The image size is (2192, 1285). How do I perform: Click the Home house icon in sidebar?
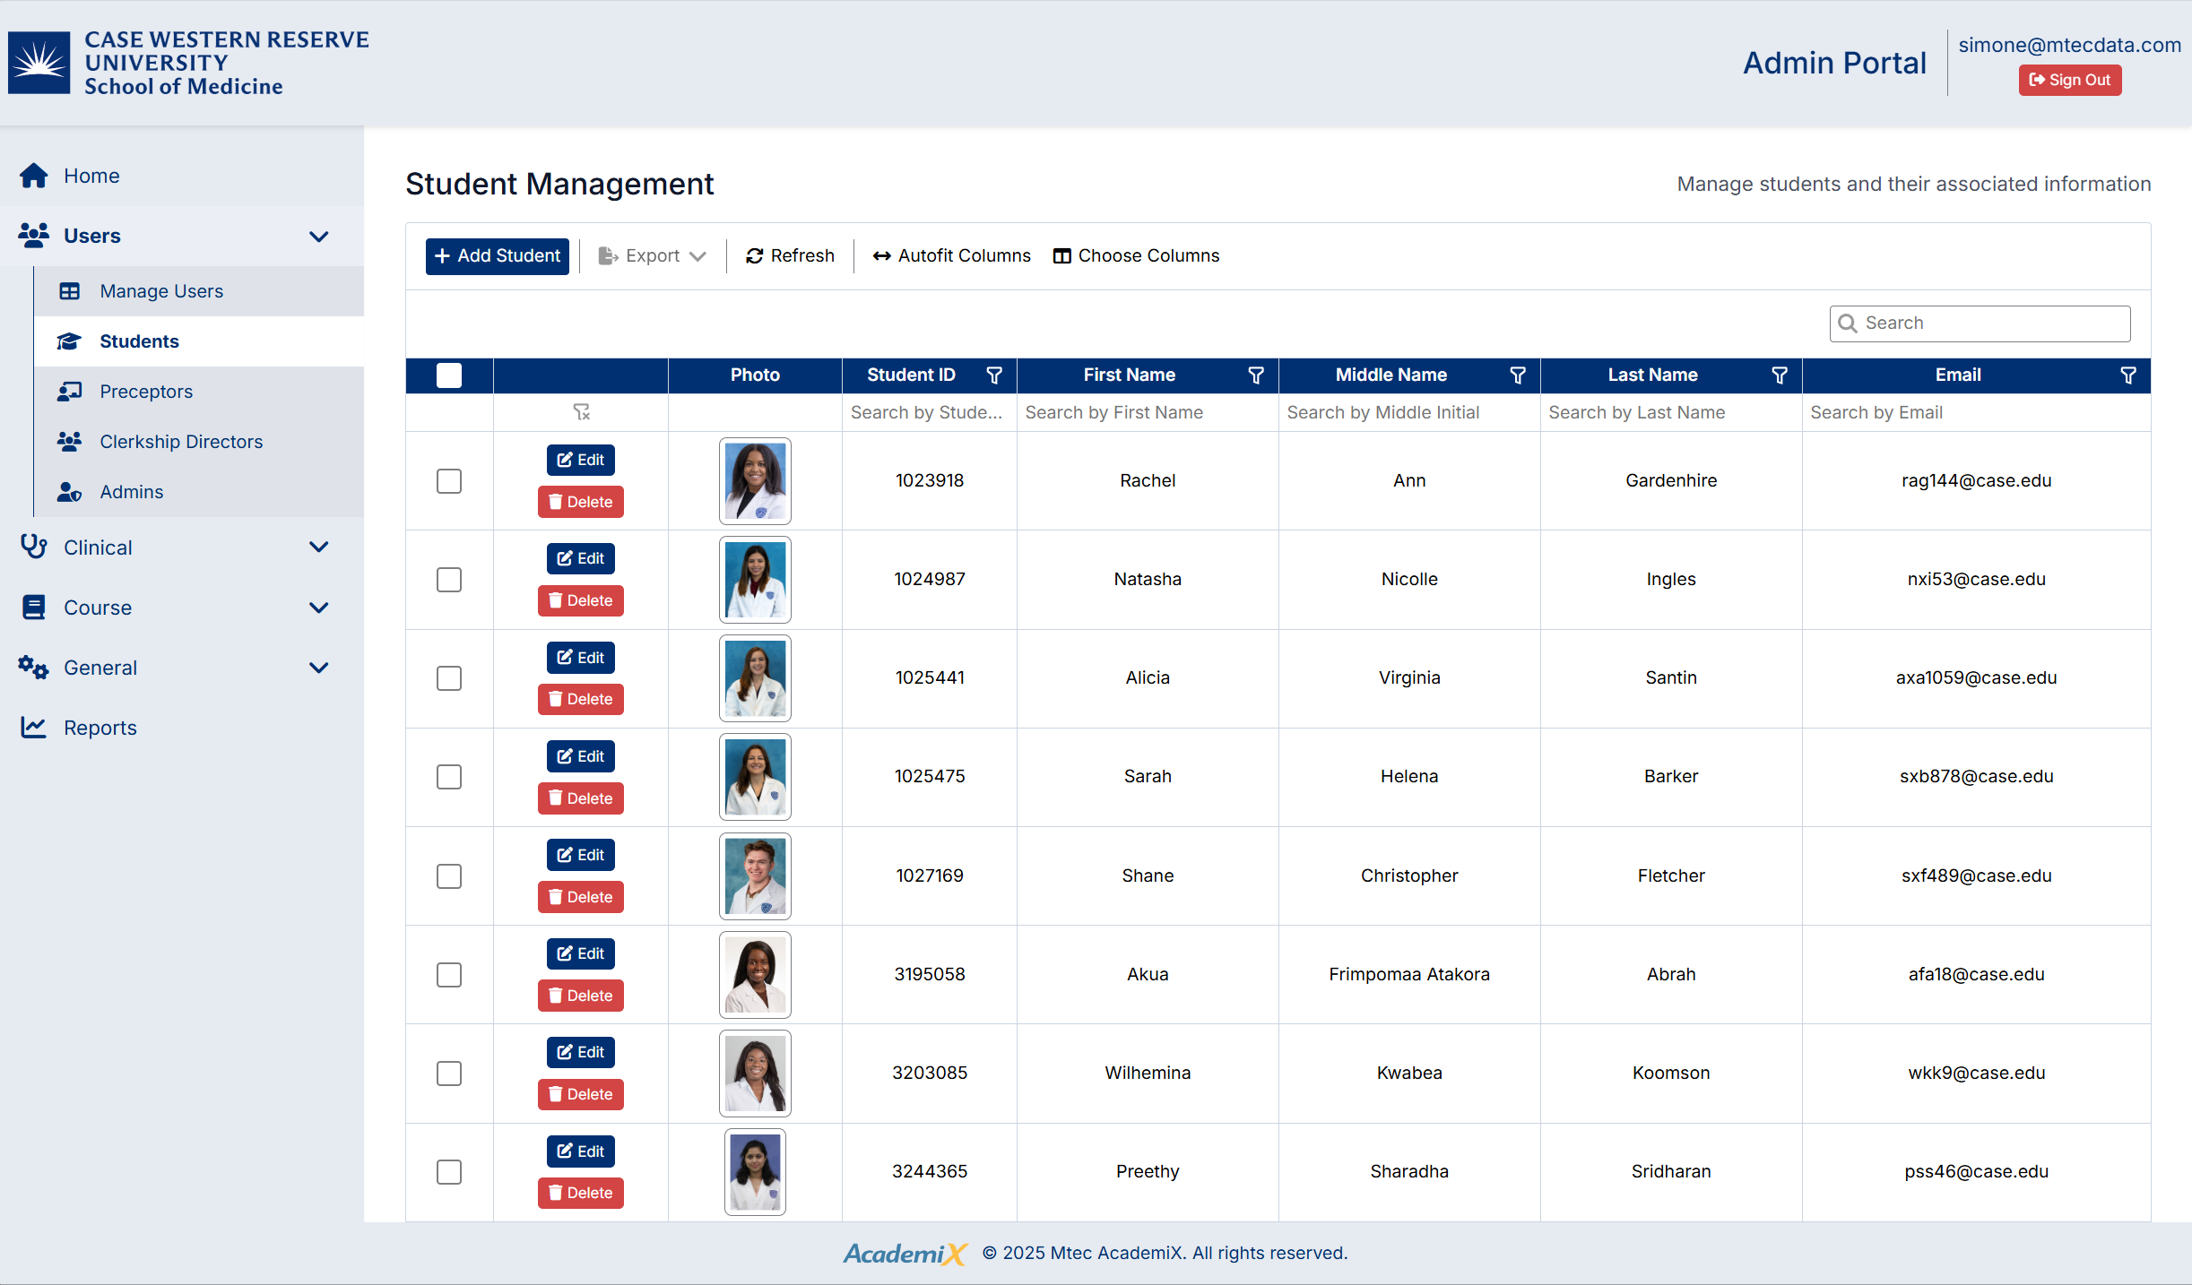(x=34, y=176)
